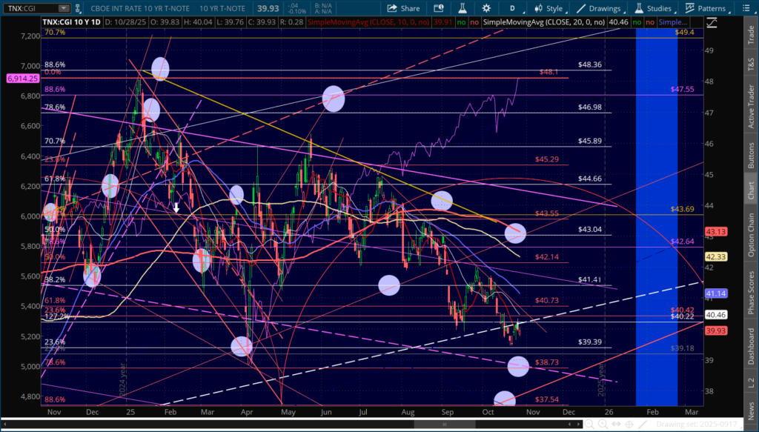Click the last price 39.93 in header
This screenshot has width=759, height=432.
click(267, 8)
